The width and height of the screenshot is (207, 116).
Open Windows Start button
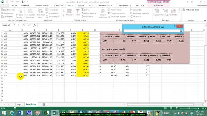4,113
